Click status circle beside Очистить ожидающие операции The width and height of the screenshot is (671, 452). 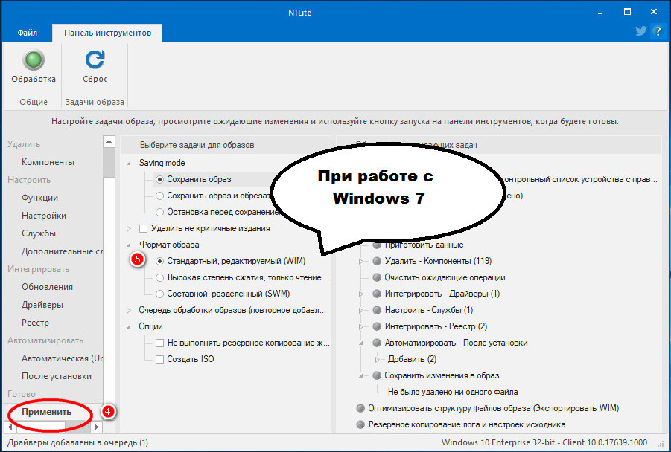coord(377,278)
